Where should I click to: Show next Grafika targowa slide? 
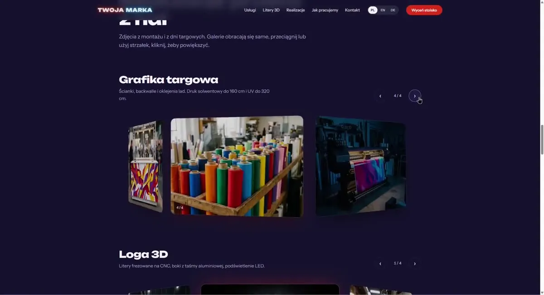tap(415, 96)
